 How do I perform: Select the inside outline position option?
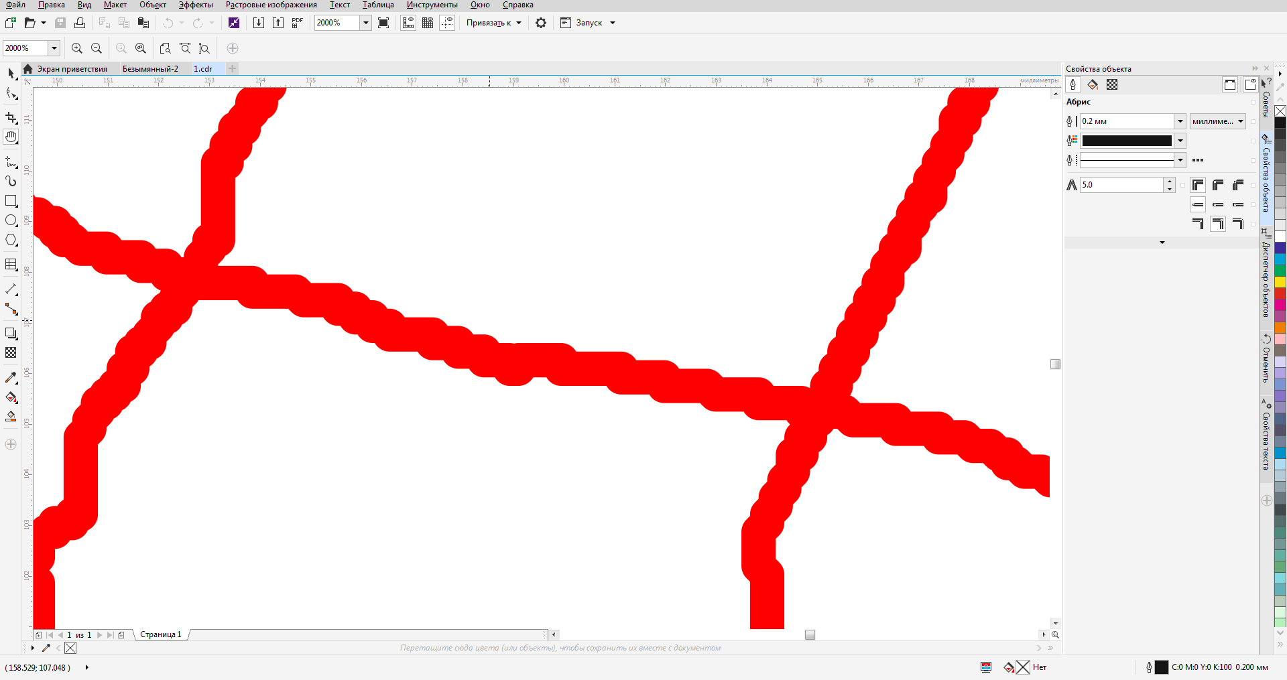click(1238, 224)
